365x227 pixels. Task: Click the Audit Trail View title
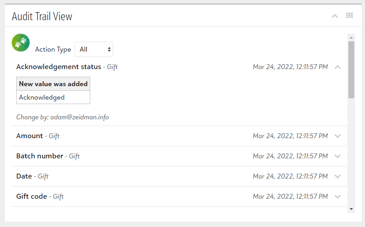(42, 17)
